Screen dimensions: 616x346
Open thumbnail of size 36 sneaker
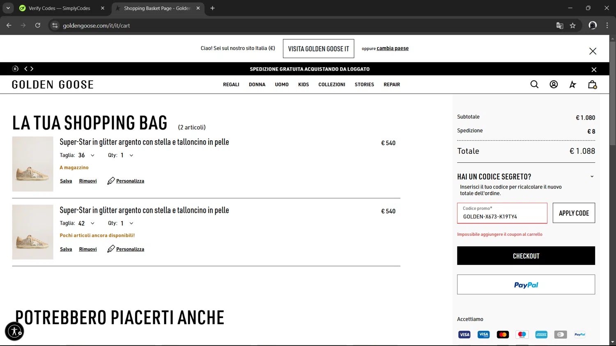[x=33, y=164]
